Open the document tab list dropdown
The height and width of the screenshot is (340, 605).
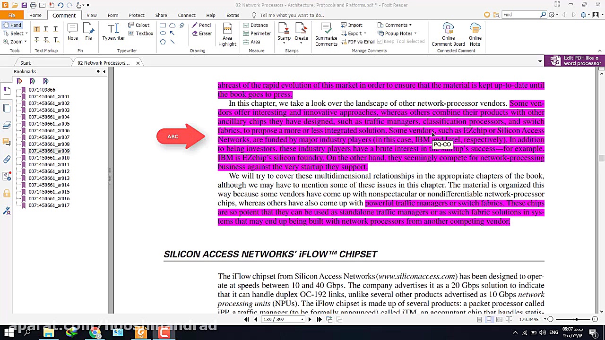540,62
